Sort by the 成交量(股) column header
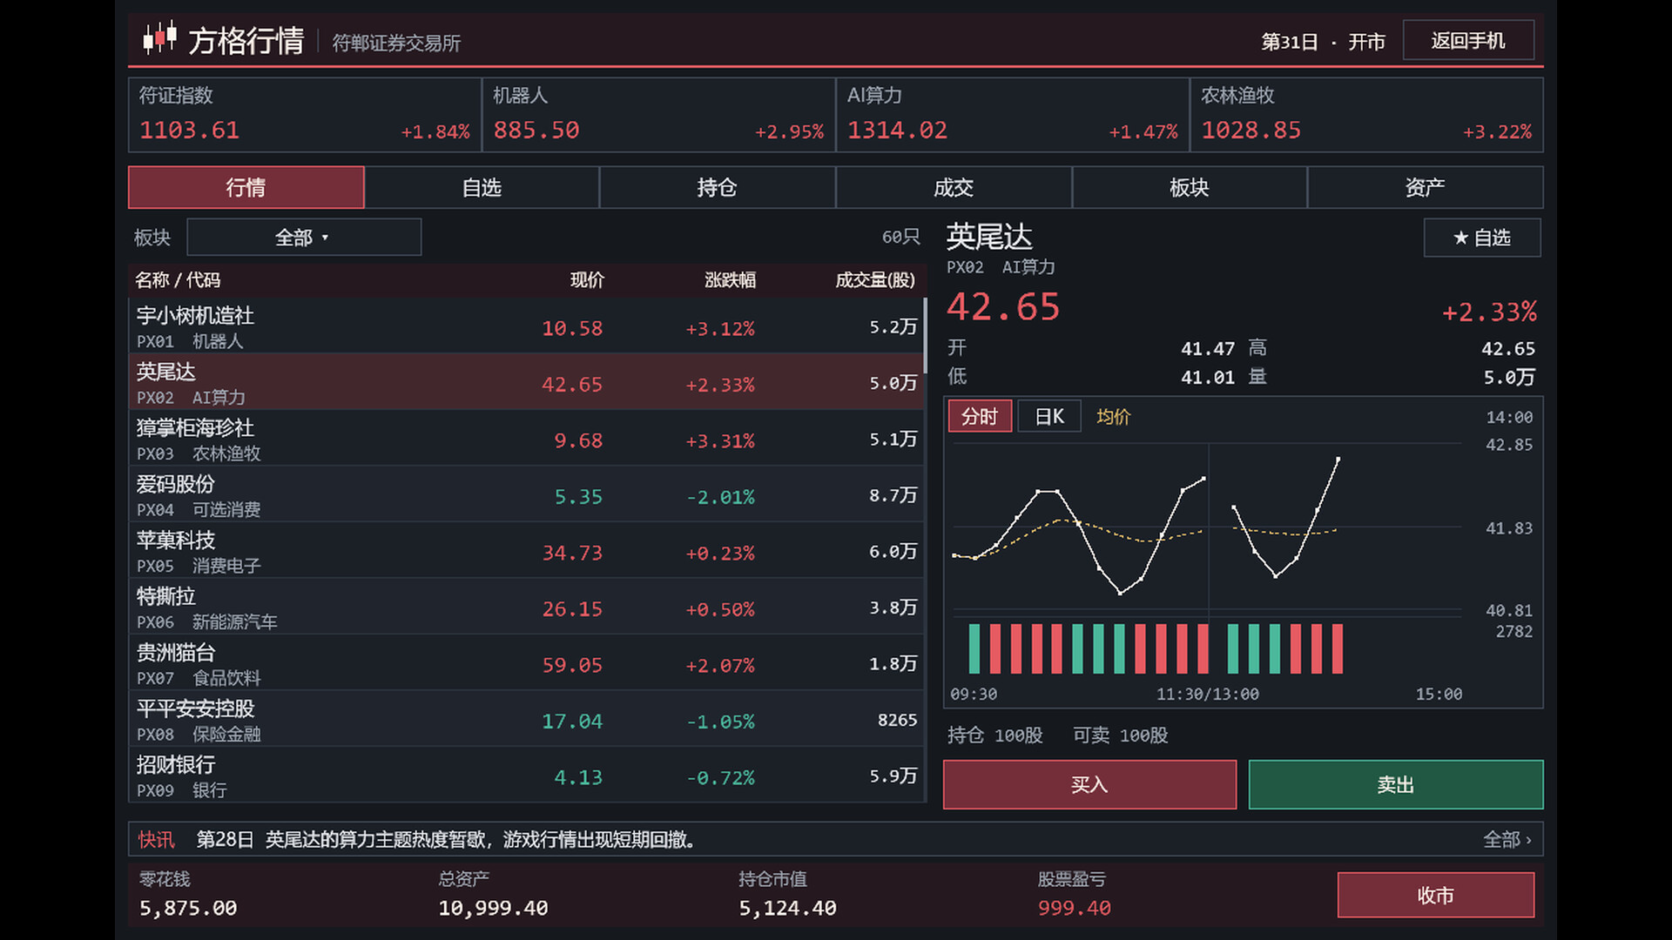This screenshot has width=1672, height=940. coord(875,280)
